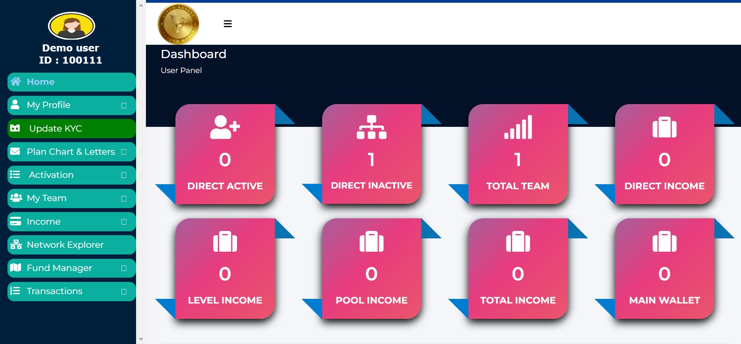The image size is (741, 344).
Task: Click the sidebar scrollbar down arrow
Action: pos(141,339)
